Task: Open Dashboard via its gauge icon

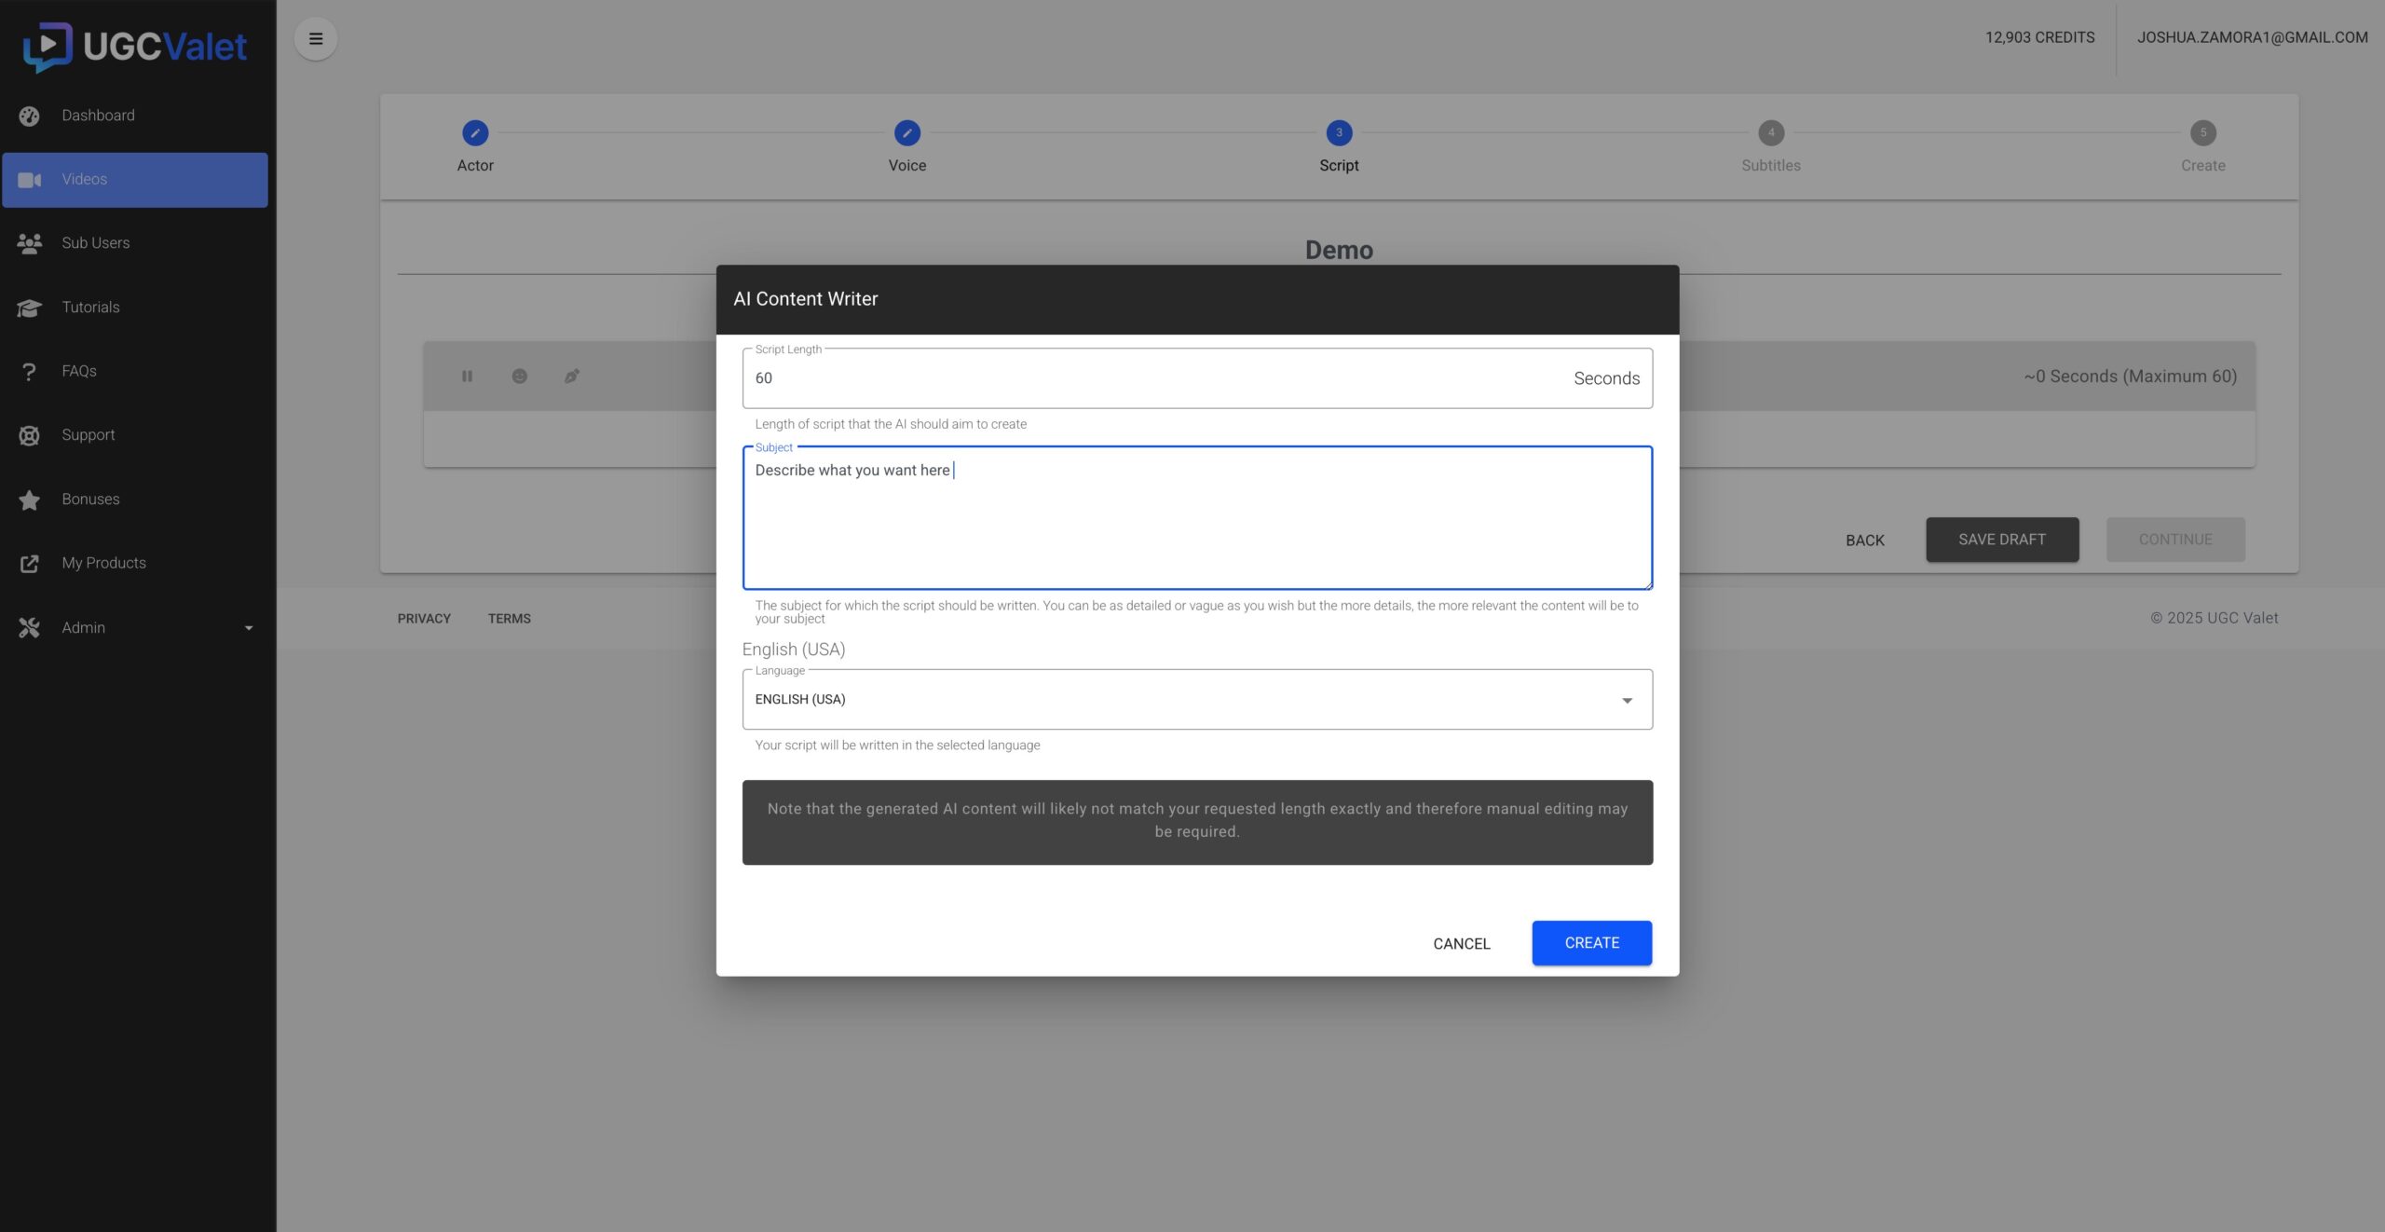Action: 29,116
